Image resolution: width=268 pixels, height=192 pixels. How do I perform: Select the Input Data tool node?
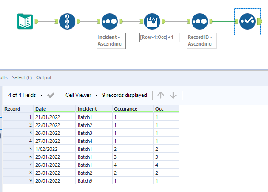click(25, 21)
